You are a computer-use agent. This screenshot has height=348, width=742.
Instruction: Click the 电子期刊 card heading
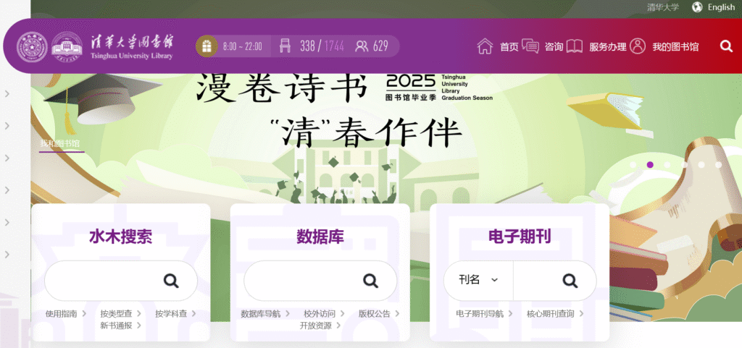click(520, 237)
